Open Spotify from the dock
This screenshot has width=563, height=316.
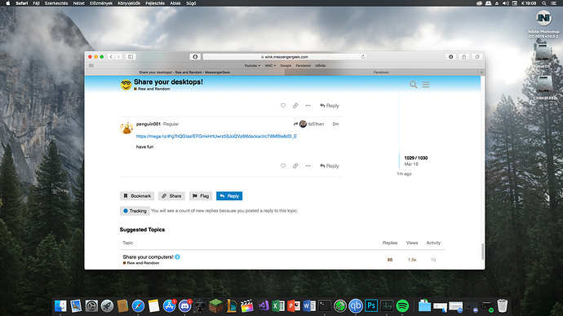click(402, 306)
